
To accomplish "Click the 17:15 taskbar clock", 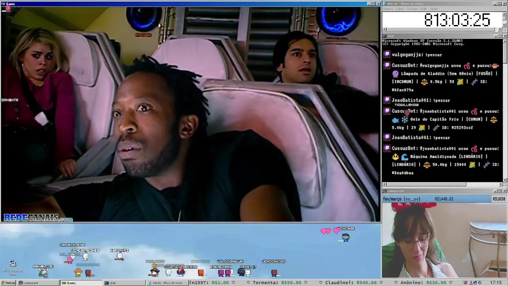I will tap(496, 283).
